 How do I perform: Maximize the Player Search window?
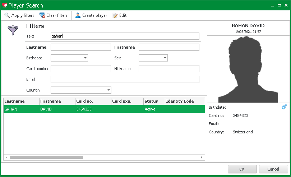(279, 5)
